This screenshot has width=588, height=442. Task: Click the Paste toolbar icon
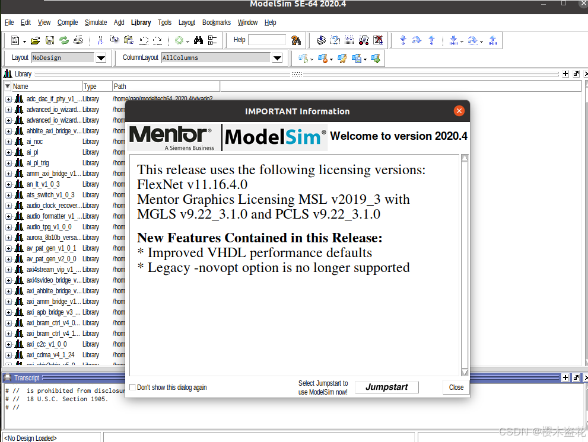tap(129, 40)
